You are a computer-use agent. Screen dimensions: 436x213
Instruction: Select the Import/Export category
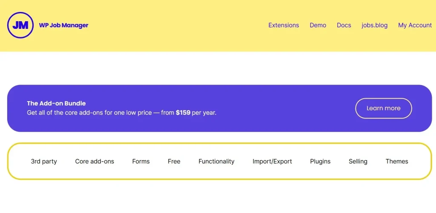click(272, 162)
